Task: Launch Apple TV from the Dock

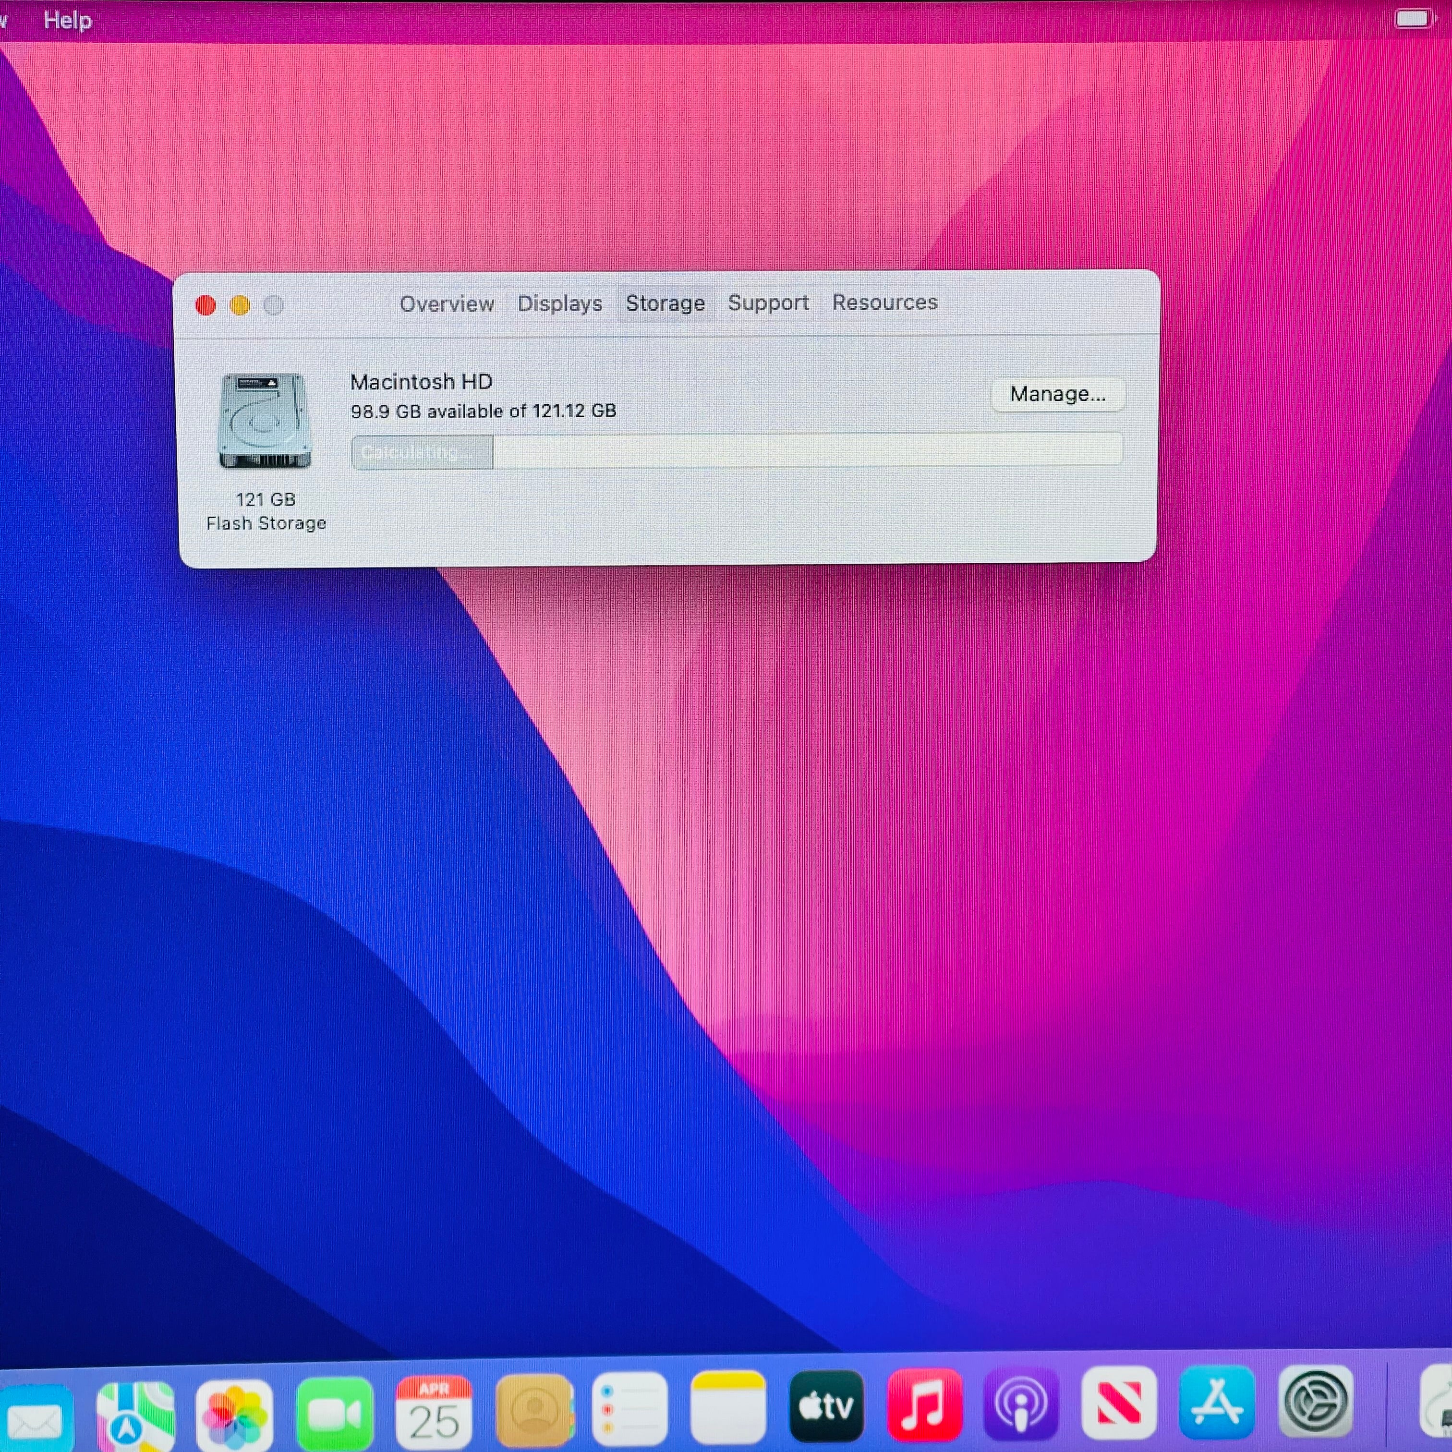Action: (x=826, y=1406)
